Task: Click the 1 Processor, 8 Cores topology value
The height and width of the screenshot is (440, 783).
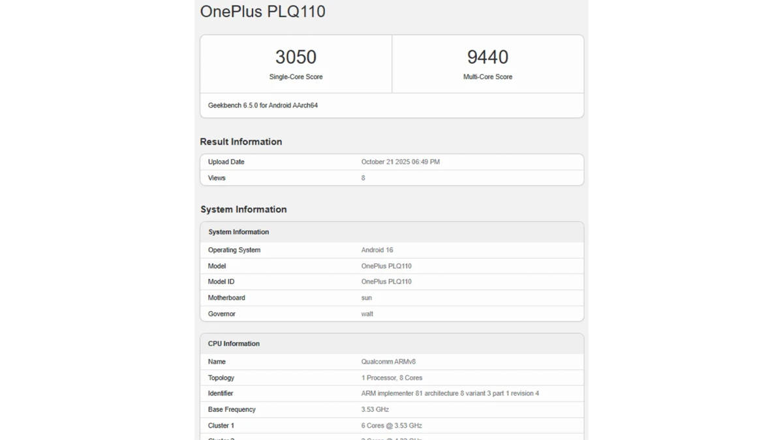Action: coord(391,378)
